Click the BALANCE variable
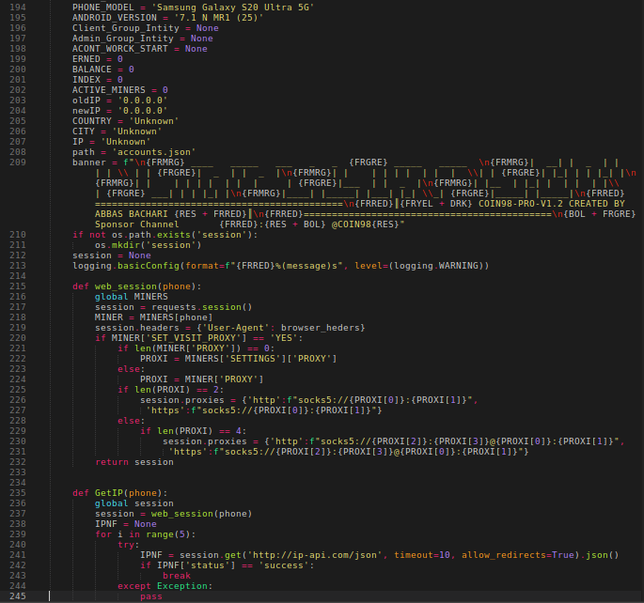This screenshot has height=603, width=644. (x=92, y=70)
